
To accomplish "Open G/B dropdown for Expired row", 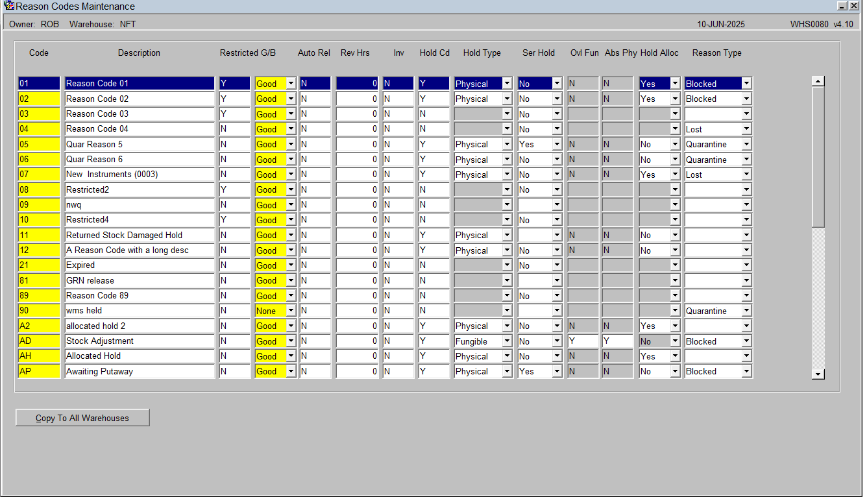I will coord(291,265).
